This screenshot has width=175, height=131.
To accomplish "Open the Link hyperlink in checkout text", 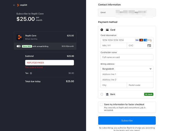I will [x=141, y=108].
